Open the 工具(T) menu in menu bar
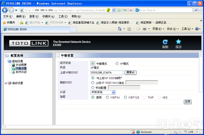Image resolution: width=204 pixels, height=135 pixels. click(x=63, y=17)
